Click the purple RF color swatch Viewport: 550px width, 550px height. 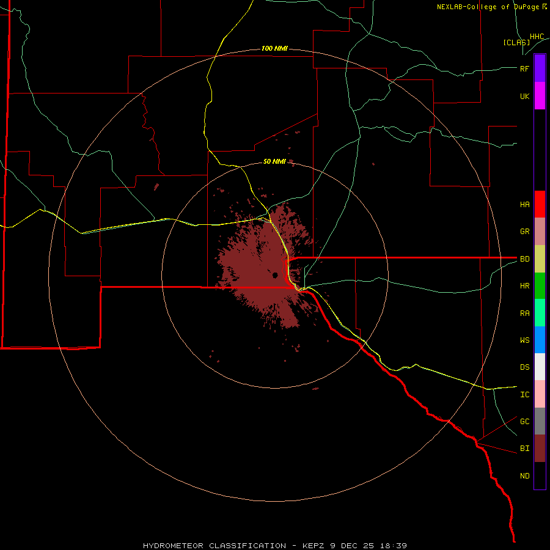(x=540, y=68)
